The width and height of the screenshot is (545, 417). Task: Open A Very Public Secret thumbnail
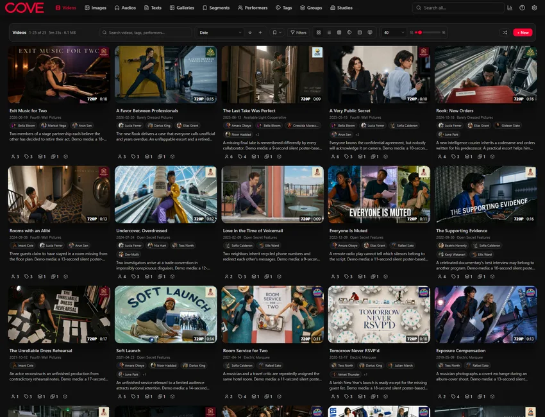(x=379, y=74)
